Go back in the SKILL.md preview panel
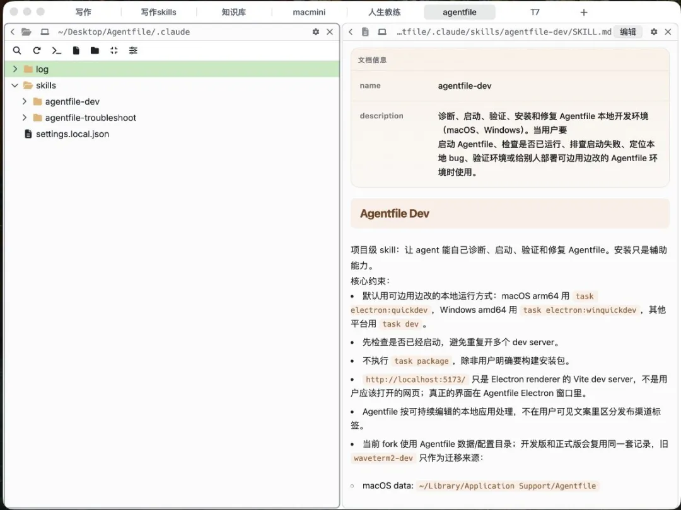The image size is (681, 510). tap(351, 31)
